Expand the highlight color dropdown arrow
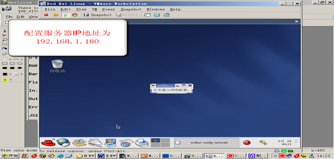334x159 pixels. [10, 80]
